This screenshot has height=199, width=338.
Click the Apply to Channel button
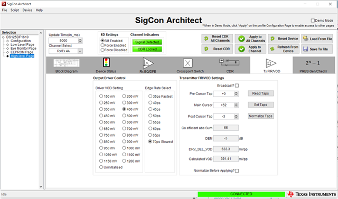[x=250, y=49]
